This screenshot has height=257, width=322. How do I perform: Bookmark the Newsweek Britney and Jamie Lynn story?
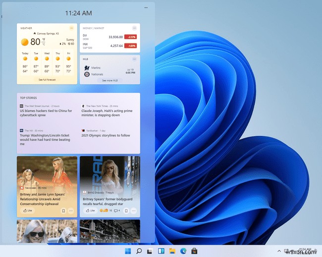click(63, 211)
